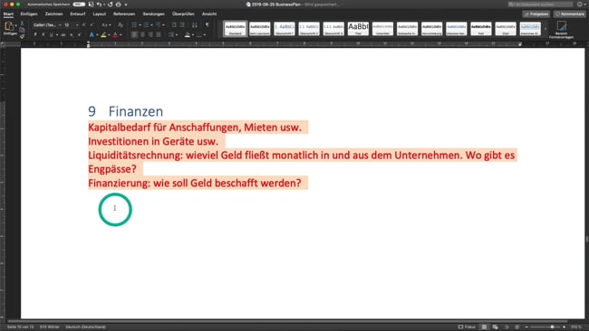Screen dimensions: 589x331
Task: Click the search in document field
Action: [540, 5]
